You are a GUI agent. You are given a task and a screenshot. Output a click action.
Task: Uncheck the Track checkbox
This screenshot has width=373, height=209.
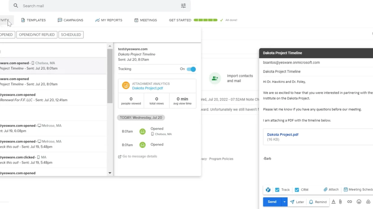pyautogui.click(x=277, y=190)
